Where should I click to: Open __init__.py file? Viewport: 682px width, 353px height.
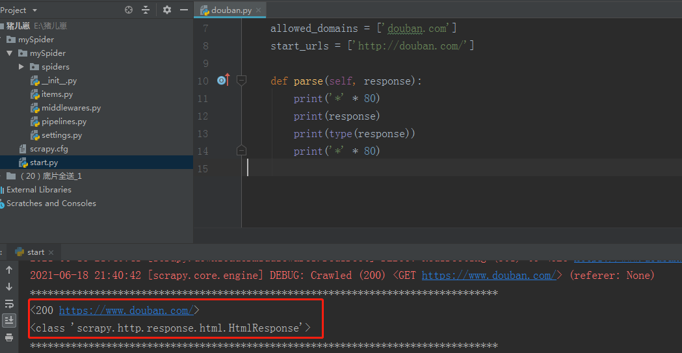click(x=59, y=81)
